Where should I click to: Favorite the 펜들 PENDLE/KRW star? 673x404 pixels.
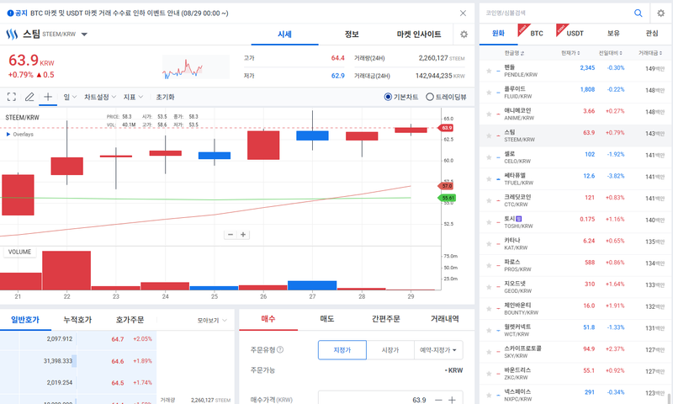pyautogui.click(x=489, y=71)
